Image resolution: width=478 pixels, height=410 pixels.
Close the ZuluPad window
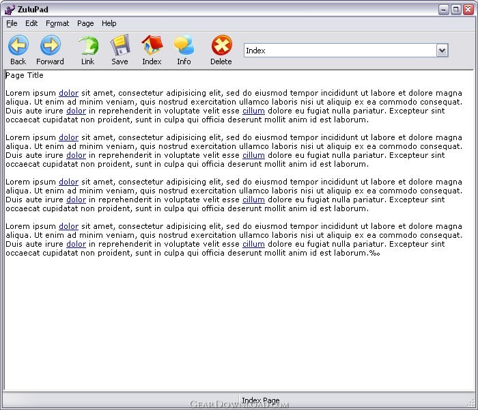pos(468,10)
